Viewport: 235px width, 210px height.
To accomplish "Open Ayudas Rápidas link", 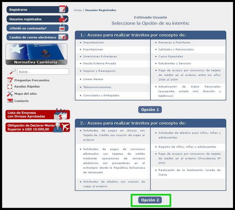I will 27,86.
